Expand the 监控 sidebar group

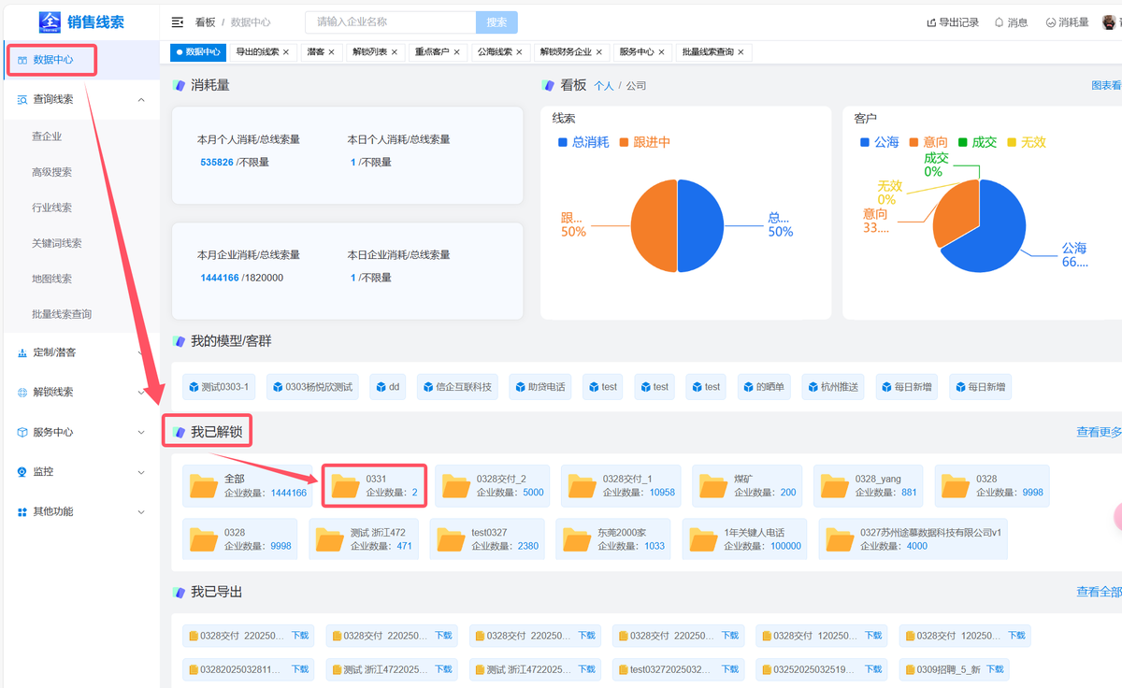[x=81, y=472]
